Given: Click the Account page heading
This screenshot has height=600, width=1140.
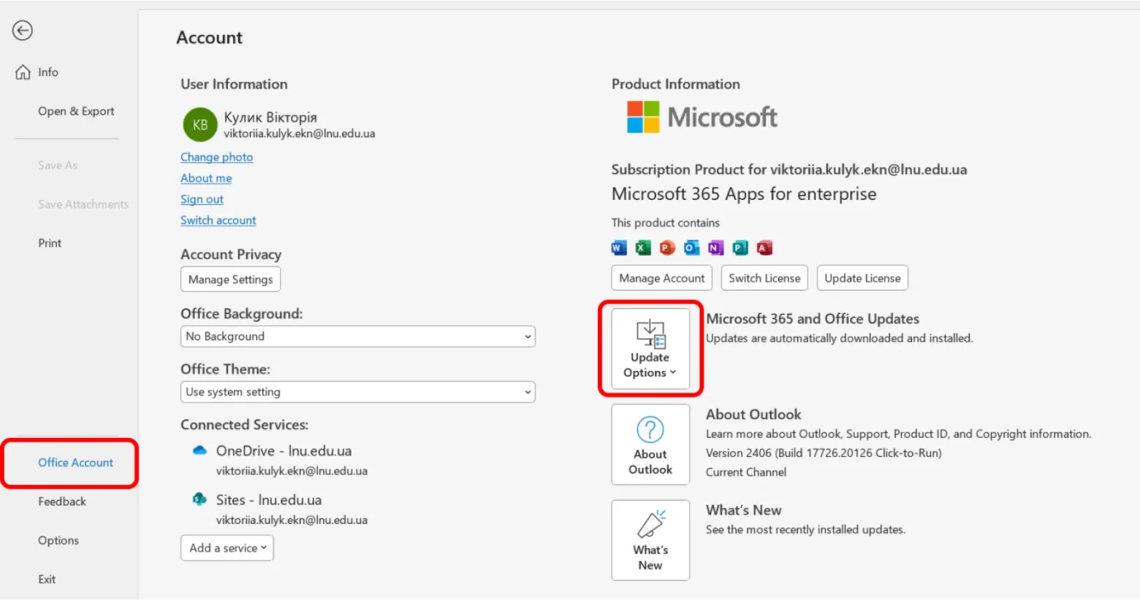Looking at the screenshot, I should pyautogui.click(x=209, y=38).
